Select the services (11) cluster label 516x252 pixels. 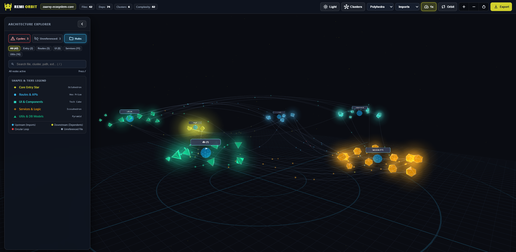click(378, 150)
